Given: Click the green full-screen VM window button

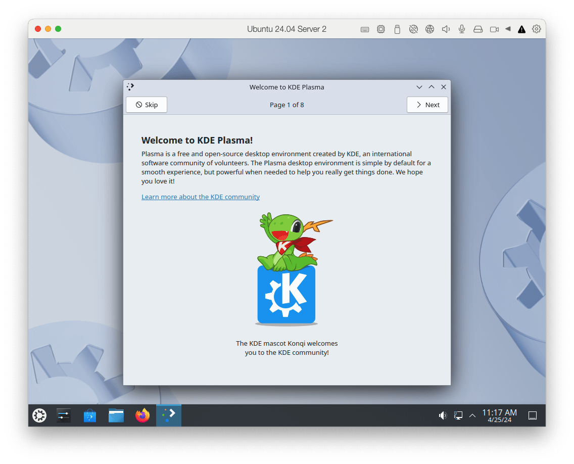Looking at the screenshot, I should tap(58, 29).
